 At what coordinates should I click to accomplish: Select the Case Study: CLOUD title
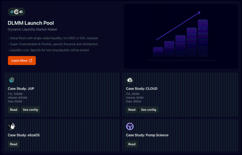point(142,89)
